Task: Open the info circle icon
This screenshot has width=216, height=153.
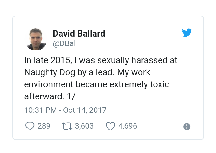Action: pyautogui.click(x=187, y=127)
